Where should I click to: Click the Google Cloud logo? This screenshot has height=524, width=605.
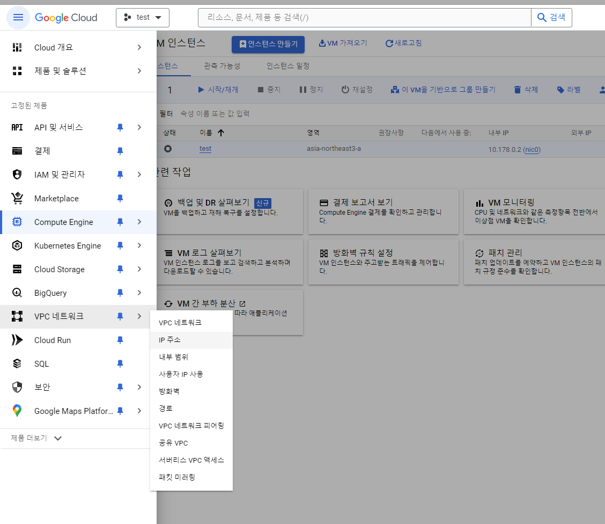[x=66, y=17]
